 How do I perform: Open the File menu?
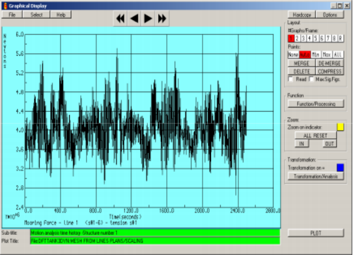[12, 15]
